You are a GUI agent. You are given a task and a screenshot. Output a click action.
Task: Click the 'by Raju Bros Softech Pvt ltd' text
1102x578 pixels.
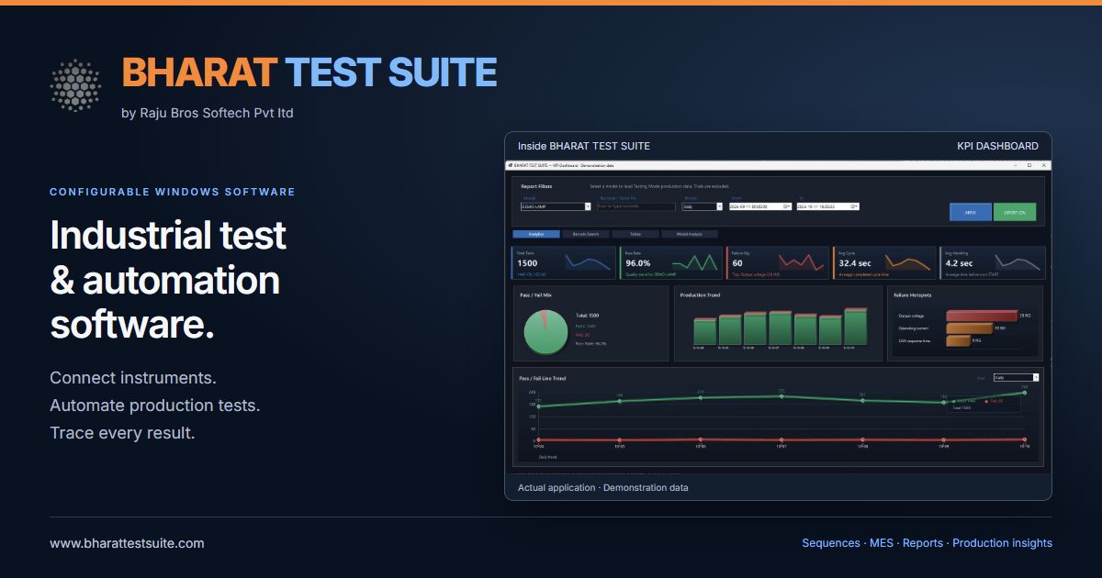click(x=208, y=113)
